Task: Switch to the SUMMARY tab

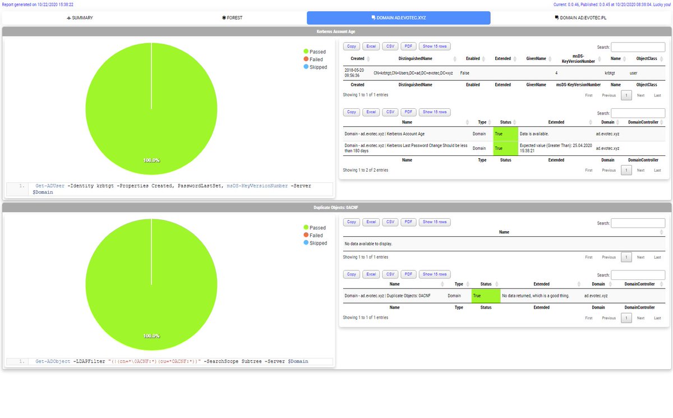Action: click(81, 17)
